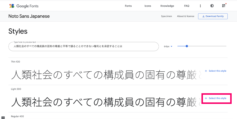Toggle the light/dark theme icon

click(212, 6)
